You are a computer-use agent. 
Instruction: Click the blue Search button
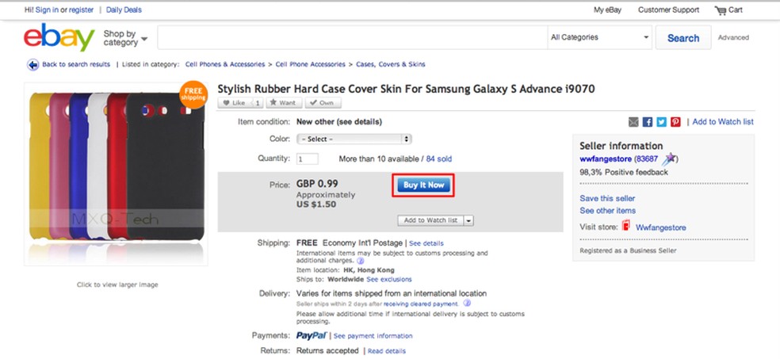[682, 38]
